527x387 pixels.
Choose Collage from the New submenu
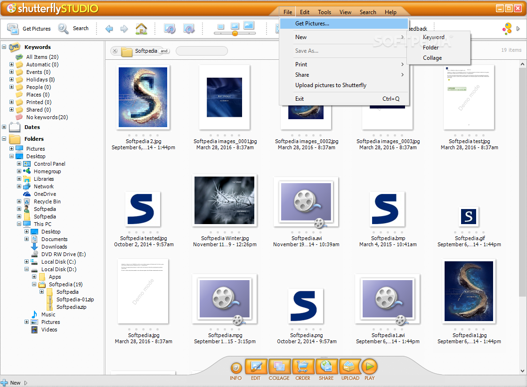438,58
